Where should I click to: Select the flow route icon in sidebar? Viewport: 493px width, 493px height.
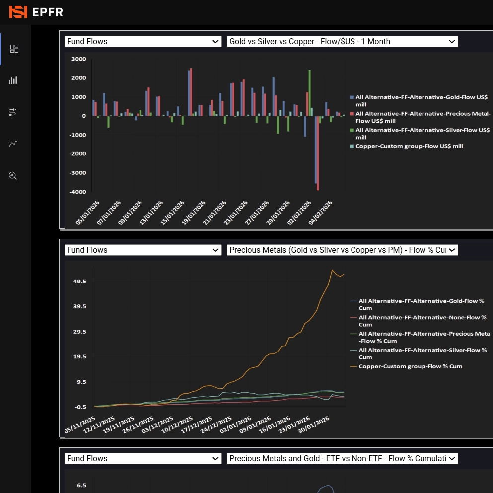click(13, 113)
